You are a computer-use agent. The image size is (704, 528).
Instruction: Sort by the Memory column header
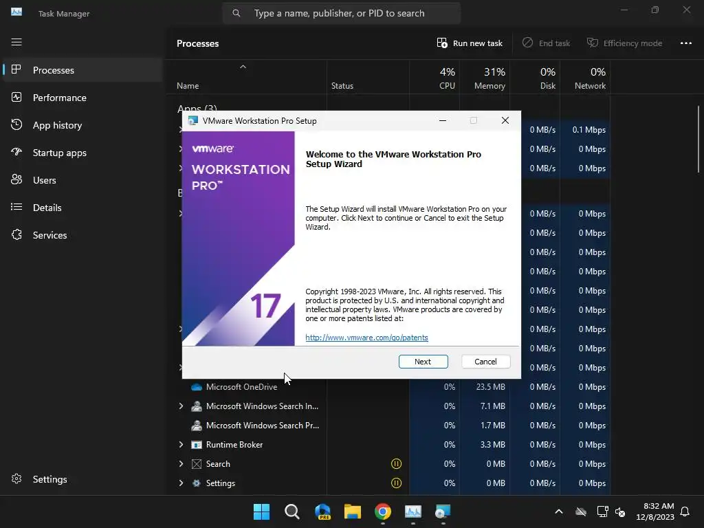point(485,78)
